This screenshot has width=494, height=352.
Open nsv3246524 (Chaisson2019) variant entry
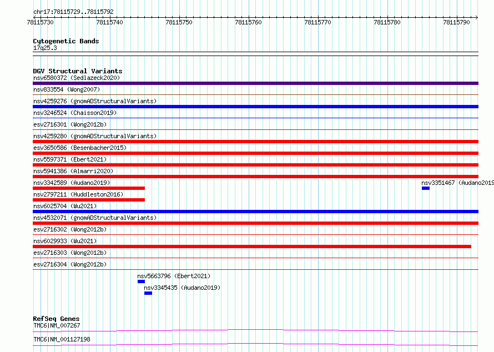(x=75, y=113)
